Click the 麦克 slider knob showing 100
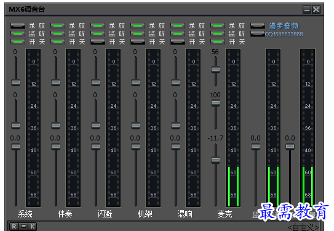334x231 pixels. [215, 103]
